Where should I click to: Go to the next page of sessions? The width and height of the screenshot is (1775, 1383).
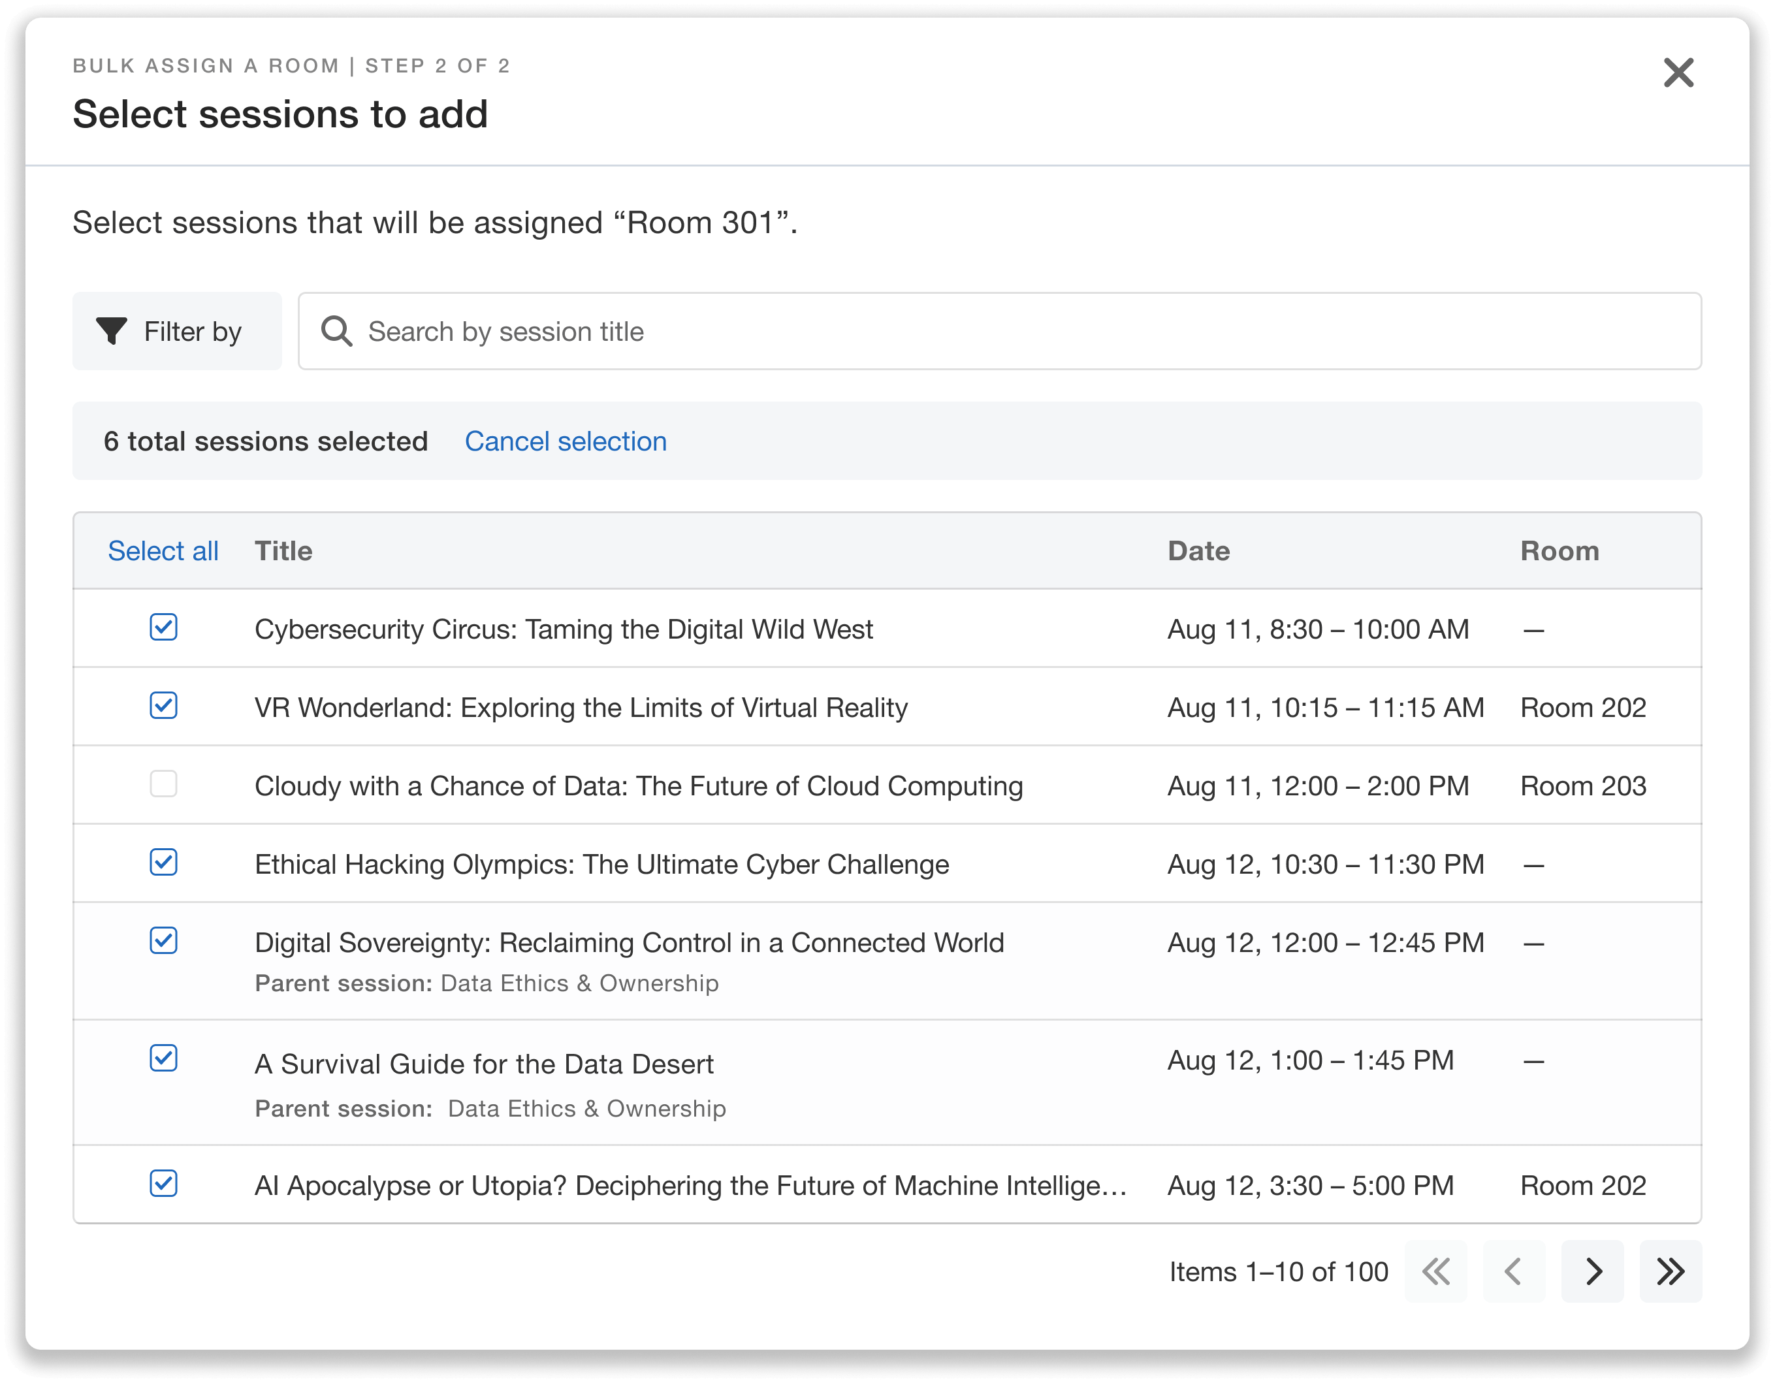point(1592,1272)
